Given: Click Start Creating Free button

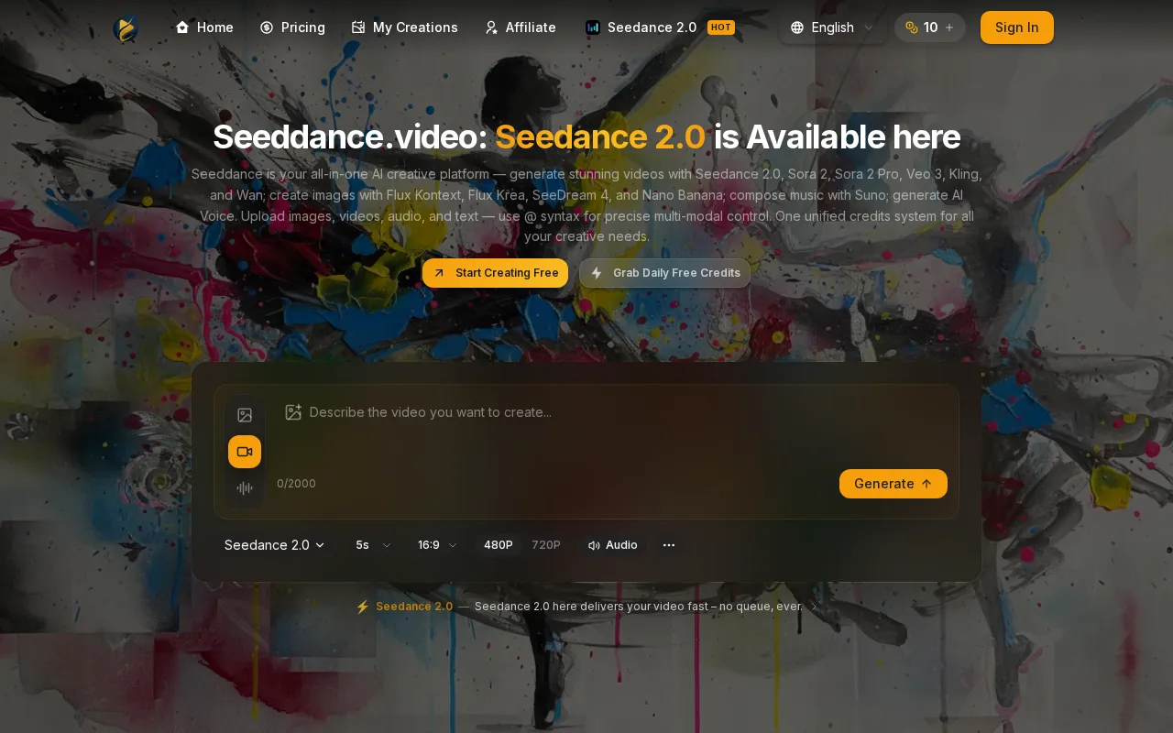Looking at the screenshot, I should 495,273.
